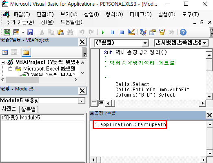
Task: Open the Properties Window icon
Action: click(153, 32)
